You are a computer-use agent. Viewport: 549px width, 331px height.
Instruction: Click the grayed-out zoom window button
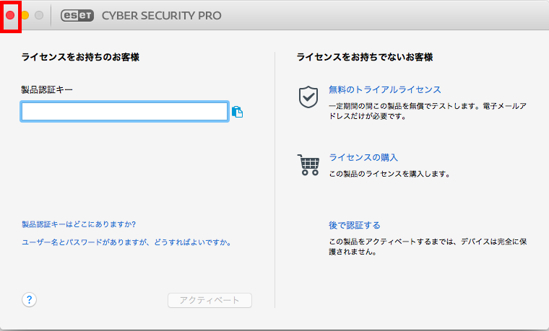39,15
